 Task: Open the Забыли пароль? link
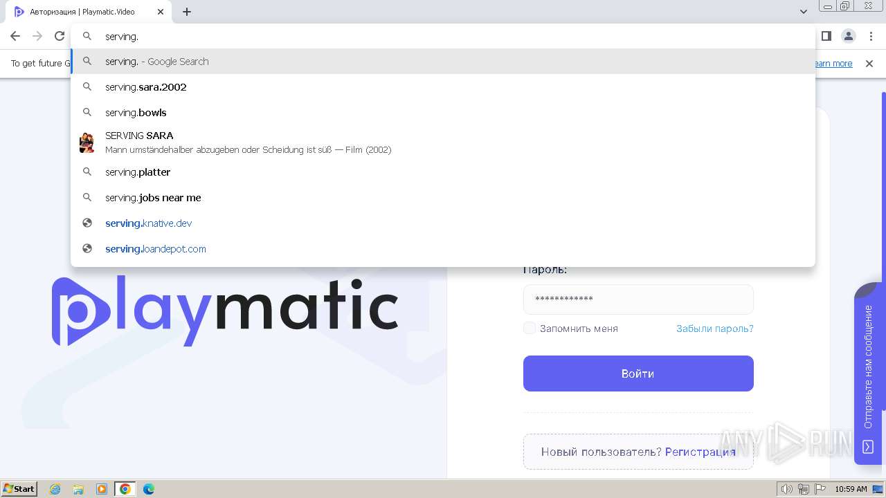click(x=715, y=329)
